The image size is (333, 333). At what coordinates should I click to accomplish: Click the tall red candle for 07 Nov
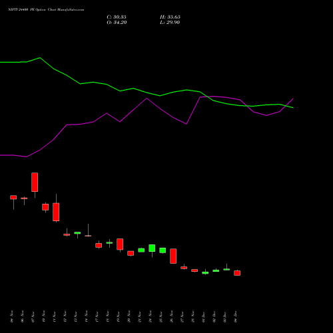click(35, 182)
